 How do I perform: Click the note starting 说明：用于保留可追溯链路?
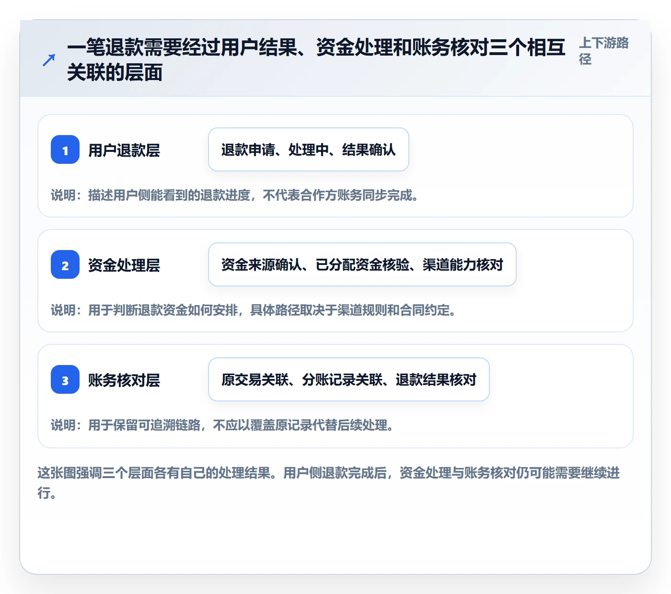[x=222, y=425]
